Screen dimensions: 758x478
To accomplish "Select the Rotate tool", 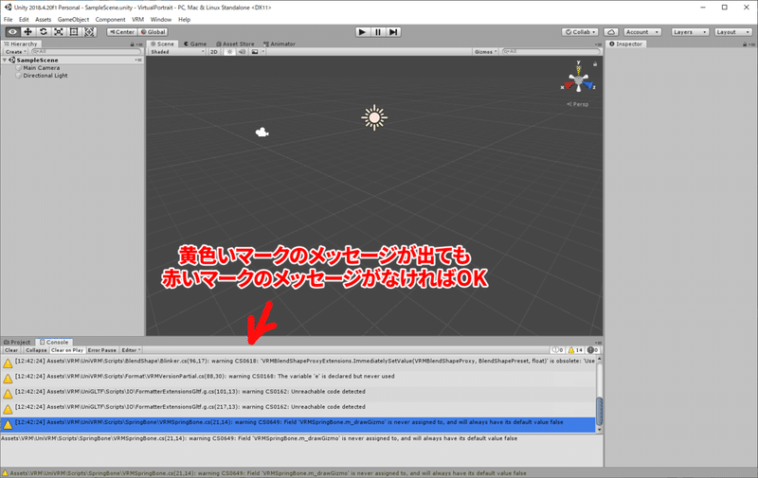I will tap(44, 32).
